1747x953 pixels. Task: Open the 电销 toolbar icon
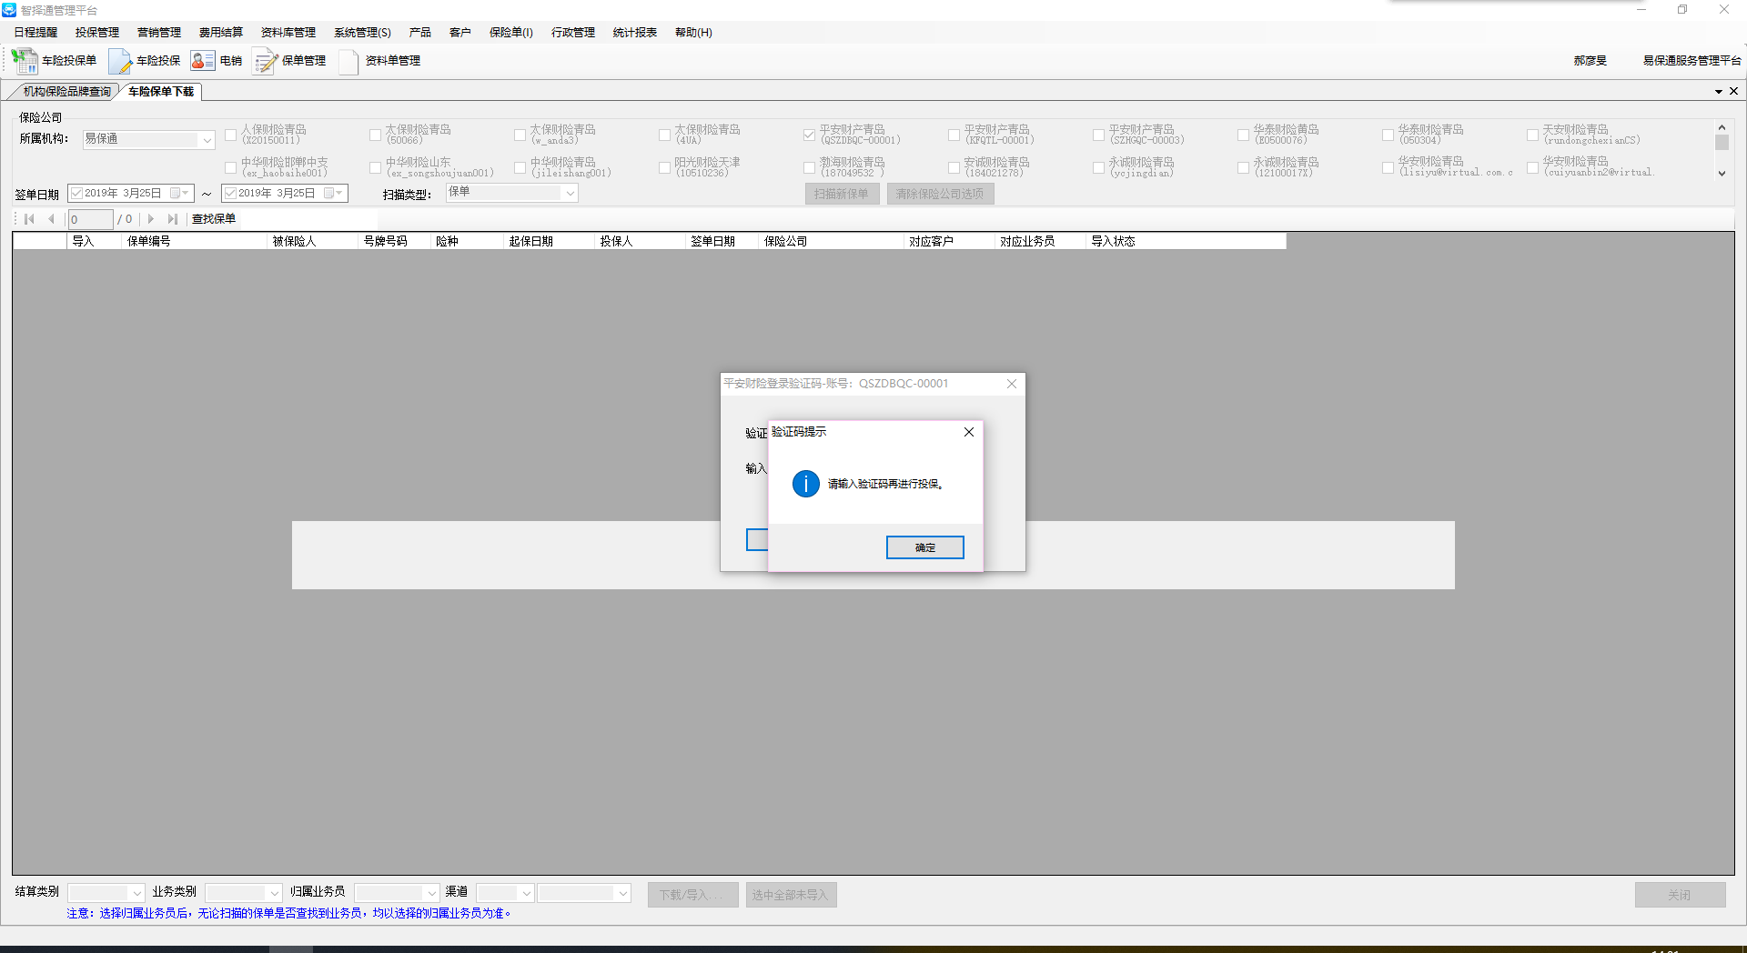tap(217, 61)
